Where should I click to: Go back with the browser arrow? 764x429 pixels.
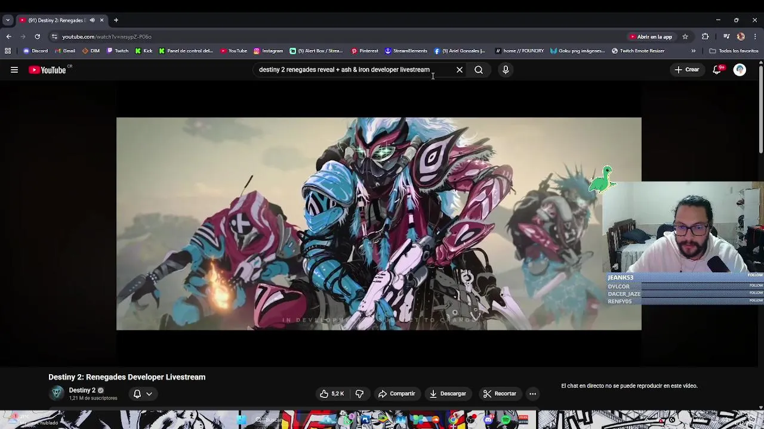click(8, 37)
